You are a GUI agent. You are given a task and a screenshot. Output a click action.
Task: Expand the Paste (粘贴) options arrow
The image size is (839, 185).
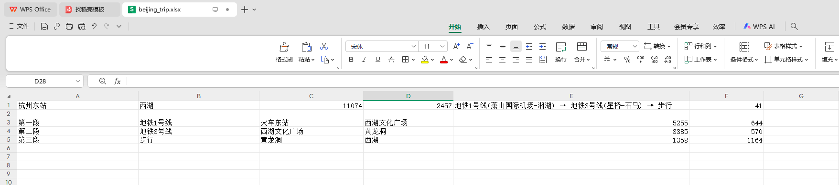(x=313, y=60)
